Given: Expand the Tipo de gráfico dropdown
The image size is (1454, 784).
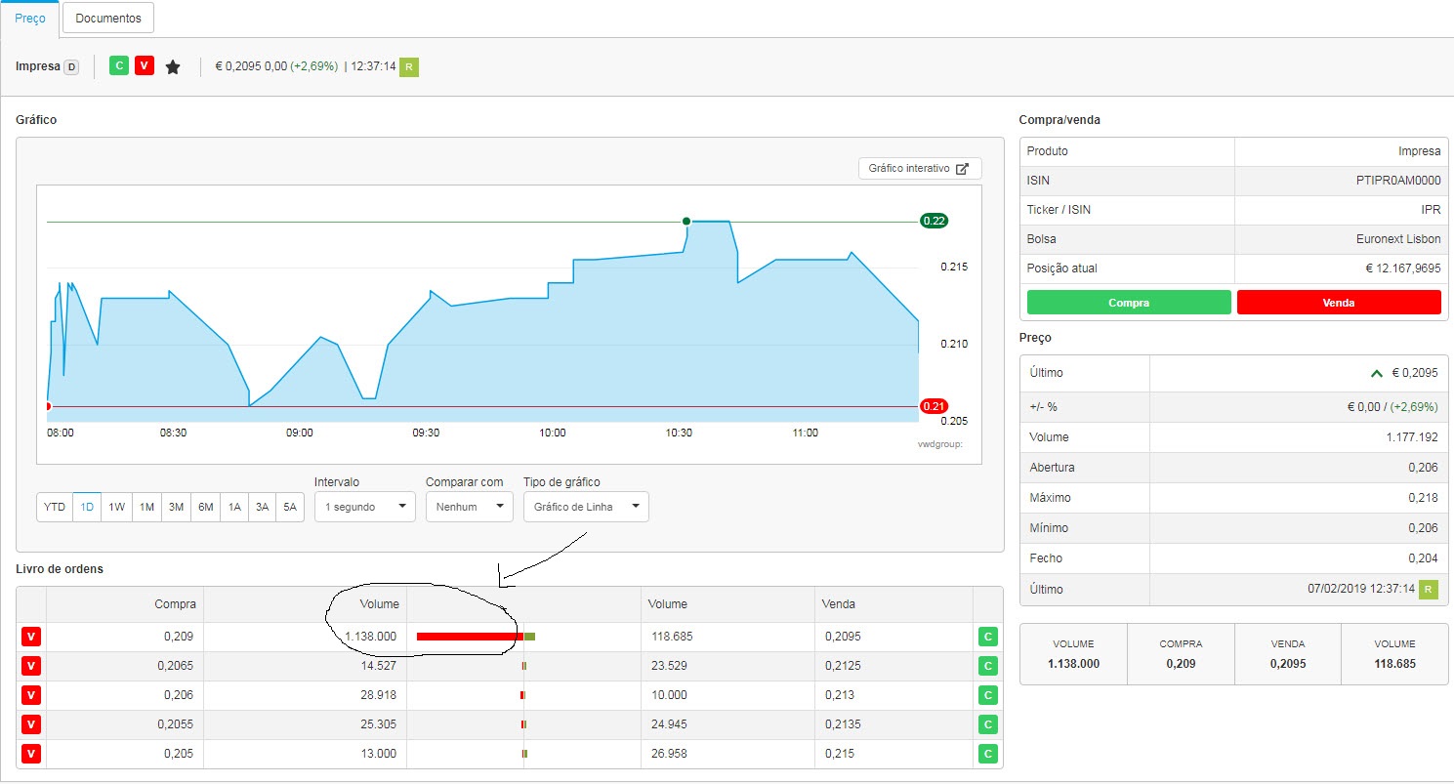Looking at the screenshot, I should tap(585, 507).
